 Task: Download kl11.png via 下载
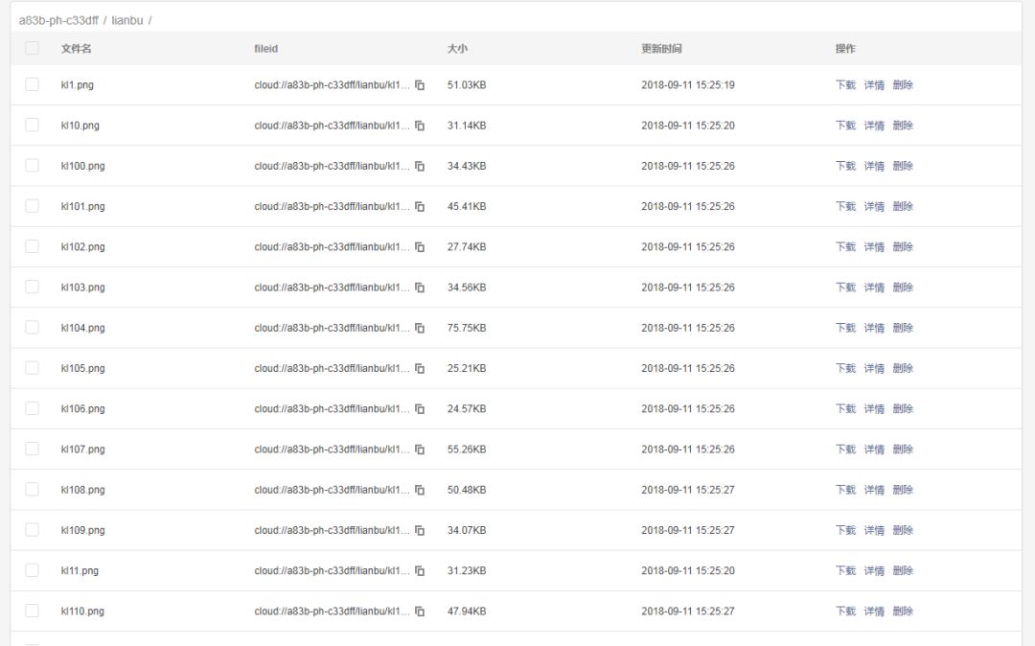coord(845,571)
